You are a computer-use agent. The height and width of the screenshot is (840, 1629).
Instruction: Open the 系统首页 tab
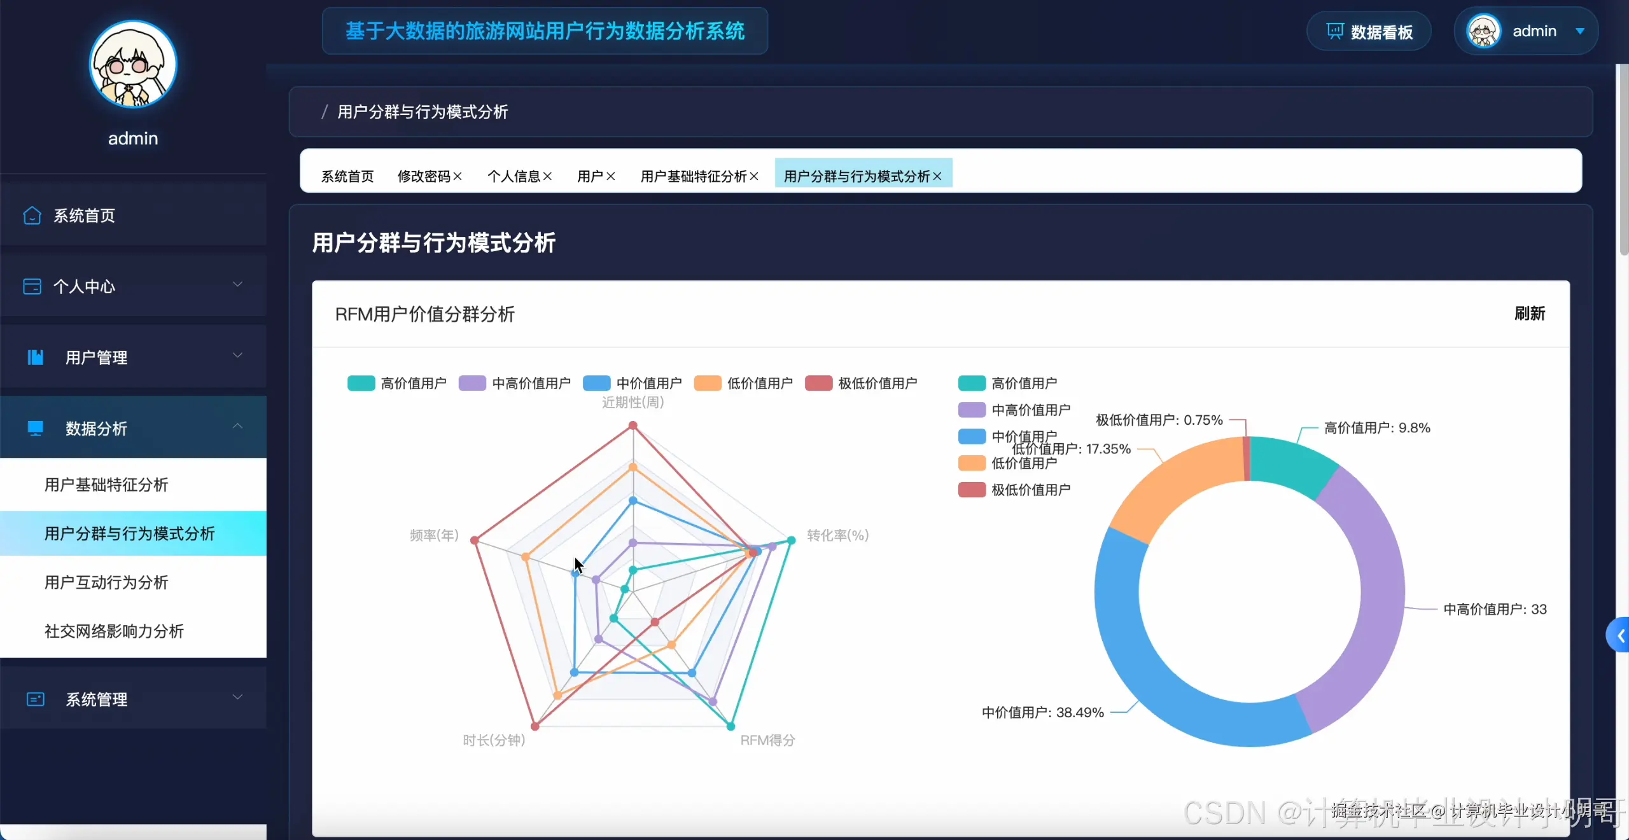tap(347, 176)
